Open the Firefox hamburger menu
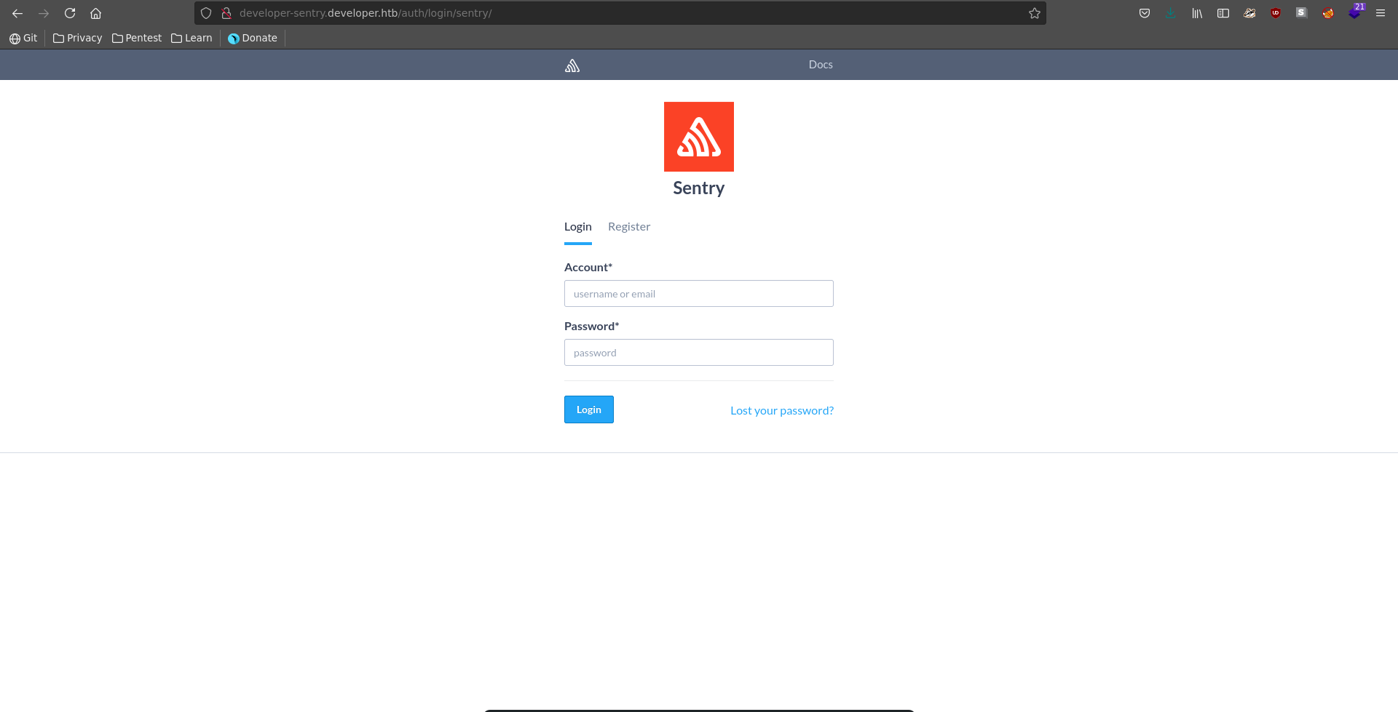This screenshot has width=1398, height=712. (x=1380, y=13)
